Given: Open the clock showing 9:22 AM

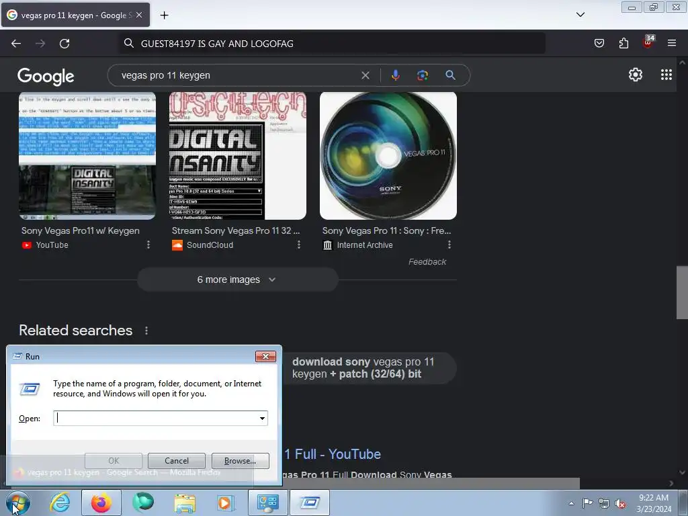Looking at the screenshot, I should 653,503.
